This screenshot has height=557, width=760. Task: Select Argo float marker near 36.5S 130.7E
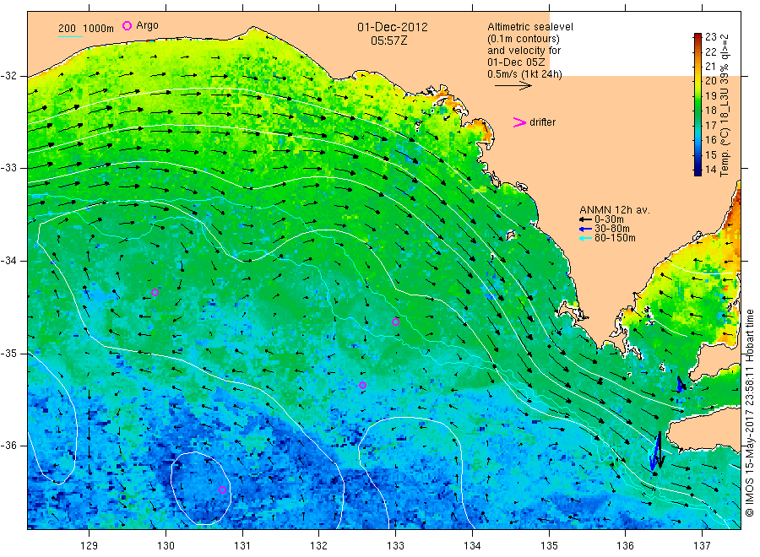point(222,490)
